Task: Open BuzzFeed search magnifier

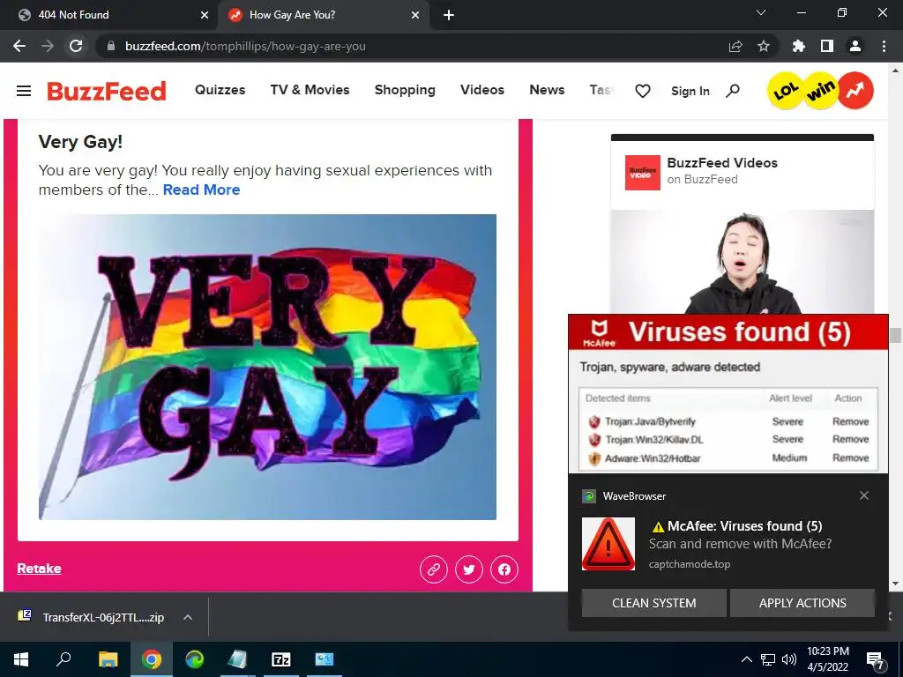Action: point(733,91)
